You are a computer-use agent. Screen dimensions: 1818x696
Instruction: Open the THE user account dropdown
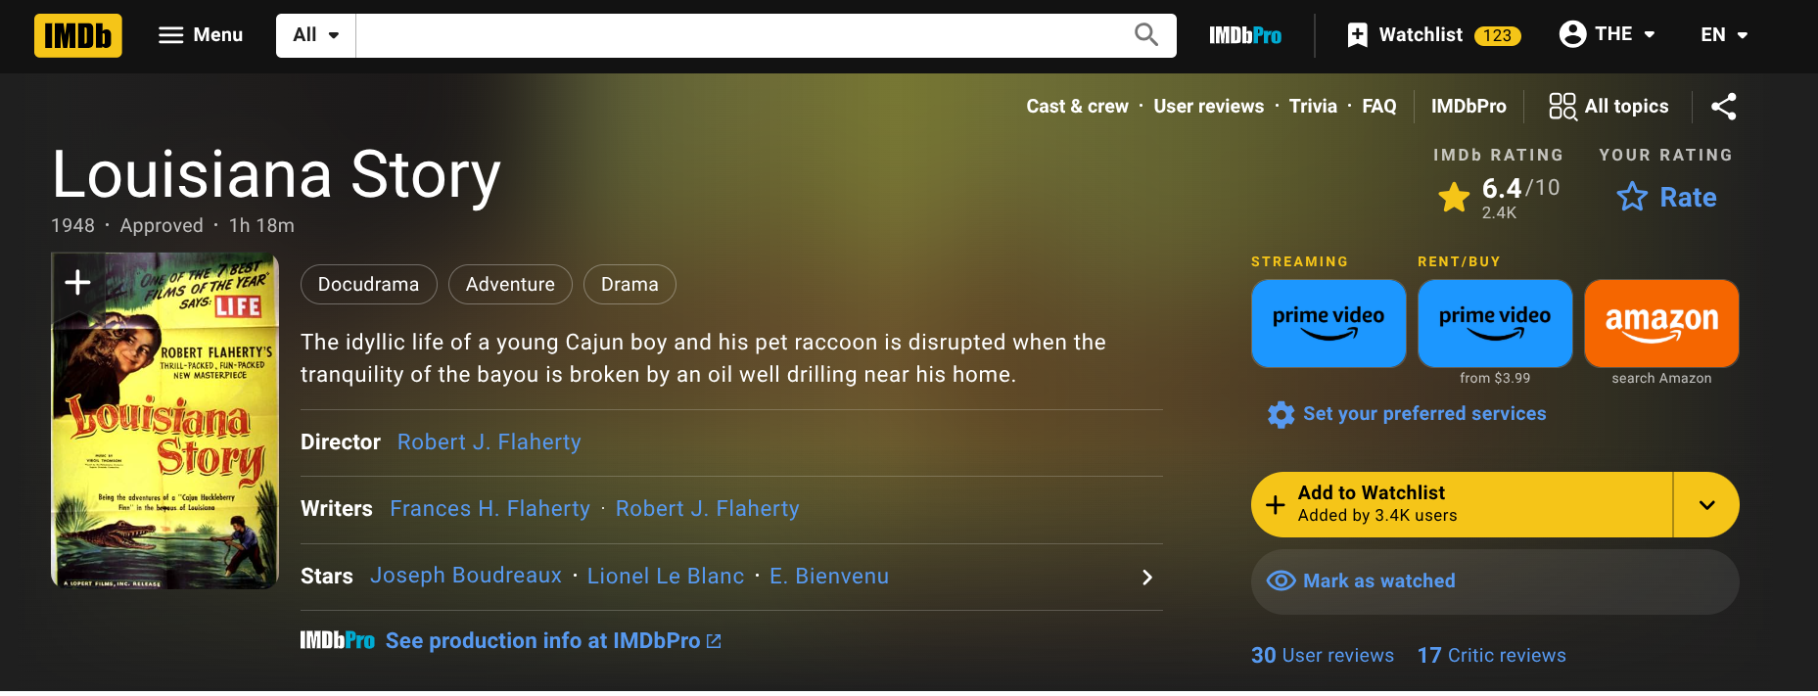1608,34
